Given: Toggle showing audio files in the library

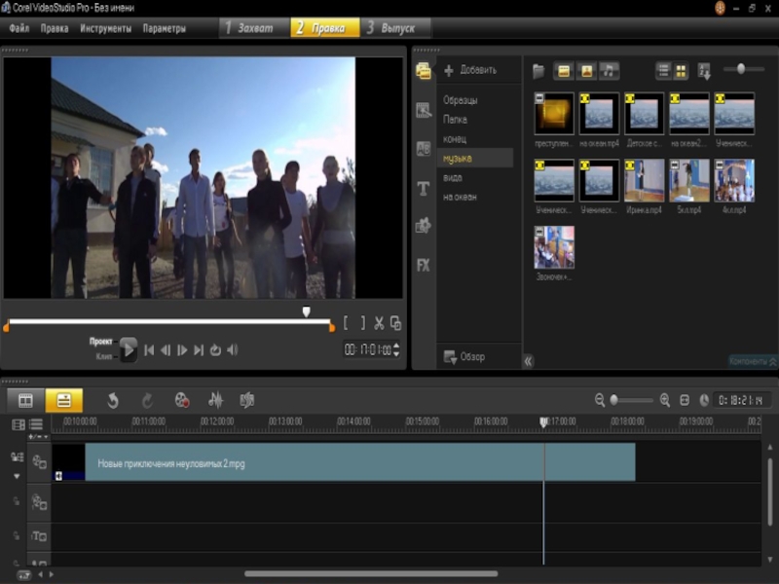Looking at the screenshot, I should coord(609,70).
